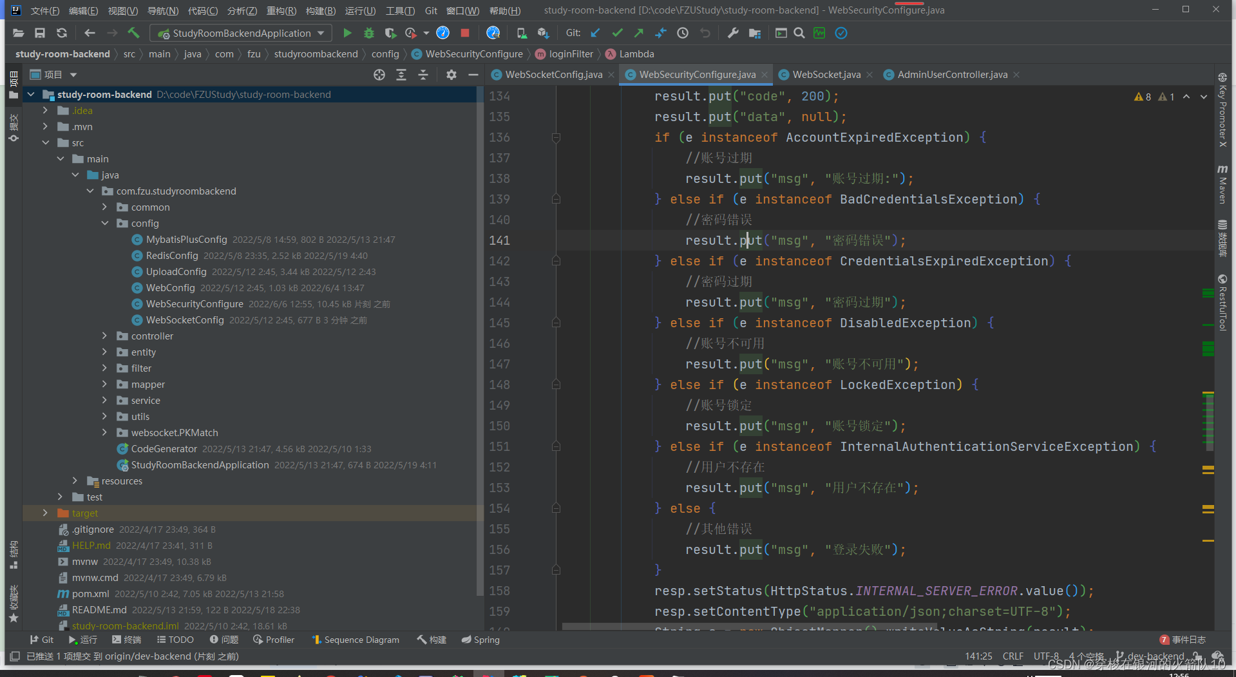The image size is (1236, 677).
Task: Open the profiler run options dropdown arrow
Action: pos(426,33)
